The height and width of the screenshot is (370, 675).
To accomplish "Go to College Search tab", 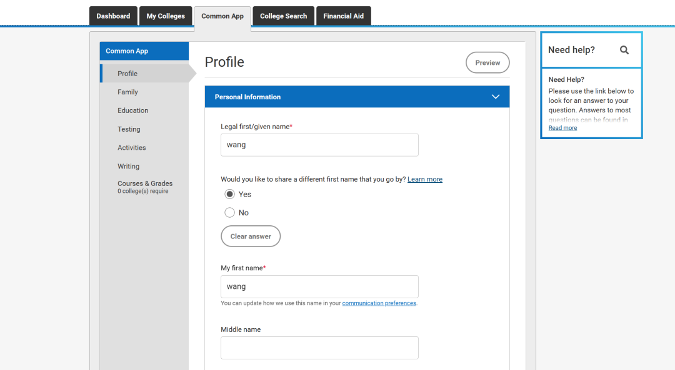I will point(283,16).
